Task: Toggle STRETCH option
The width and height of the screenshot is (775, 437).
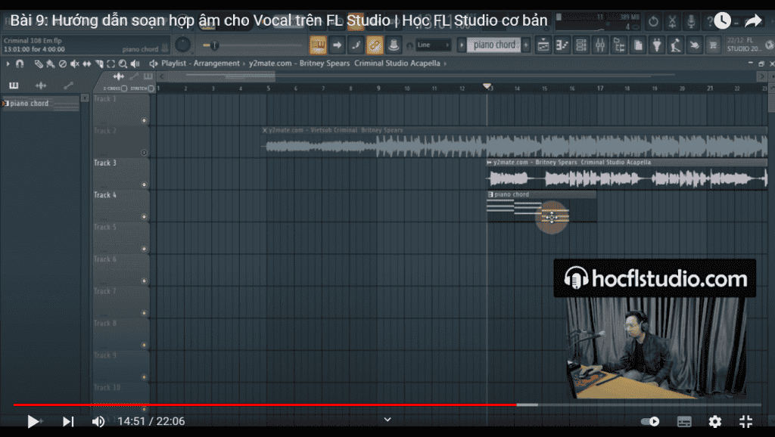Action: click(151, 88)
